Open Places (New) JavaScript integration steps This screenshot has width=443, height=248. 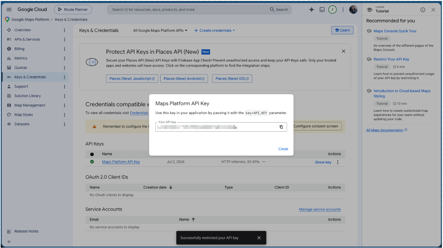tap(132, 79)
